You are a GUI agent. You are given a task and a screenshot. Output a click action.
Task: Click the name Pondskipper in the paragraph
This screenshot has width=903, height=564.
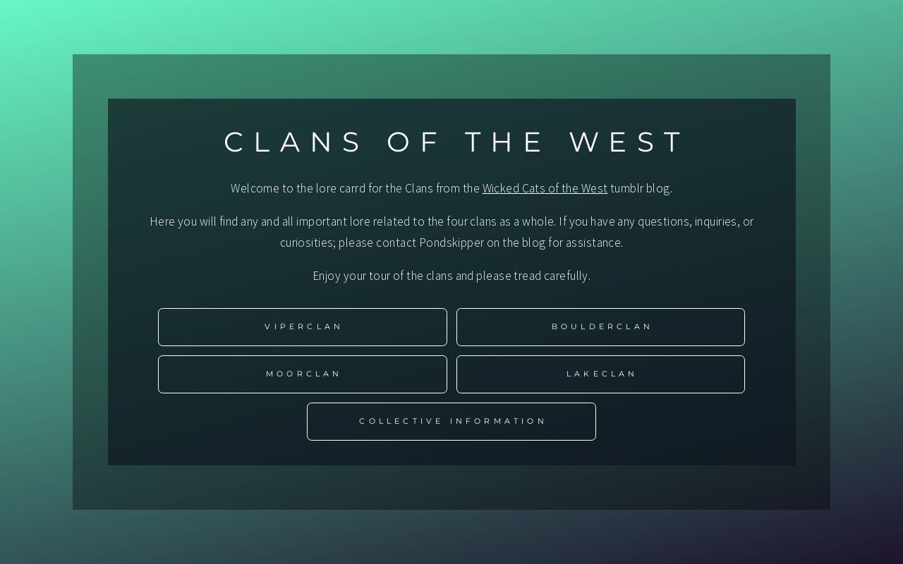[x=451, y=243]
